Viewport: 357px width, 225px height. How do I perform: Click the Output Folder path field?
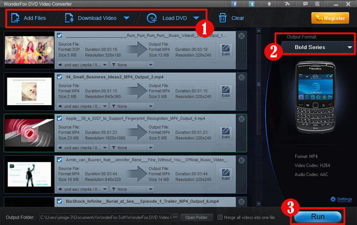point(106,217)
